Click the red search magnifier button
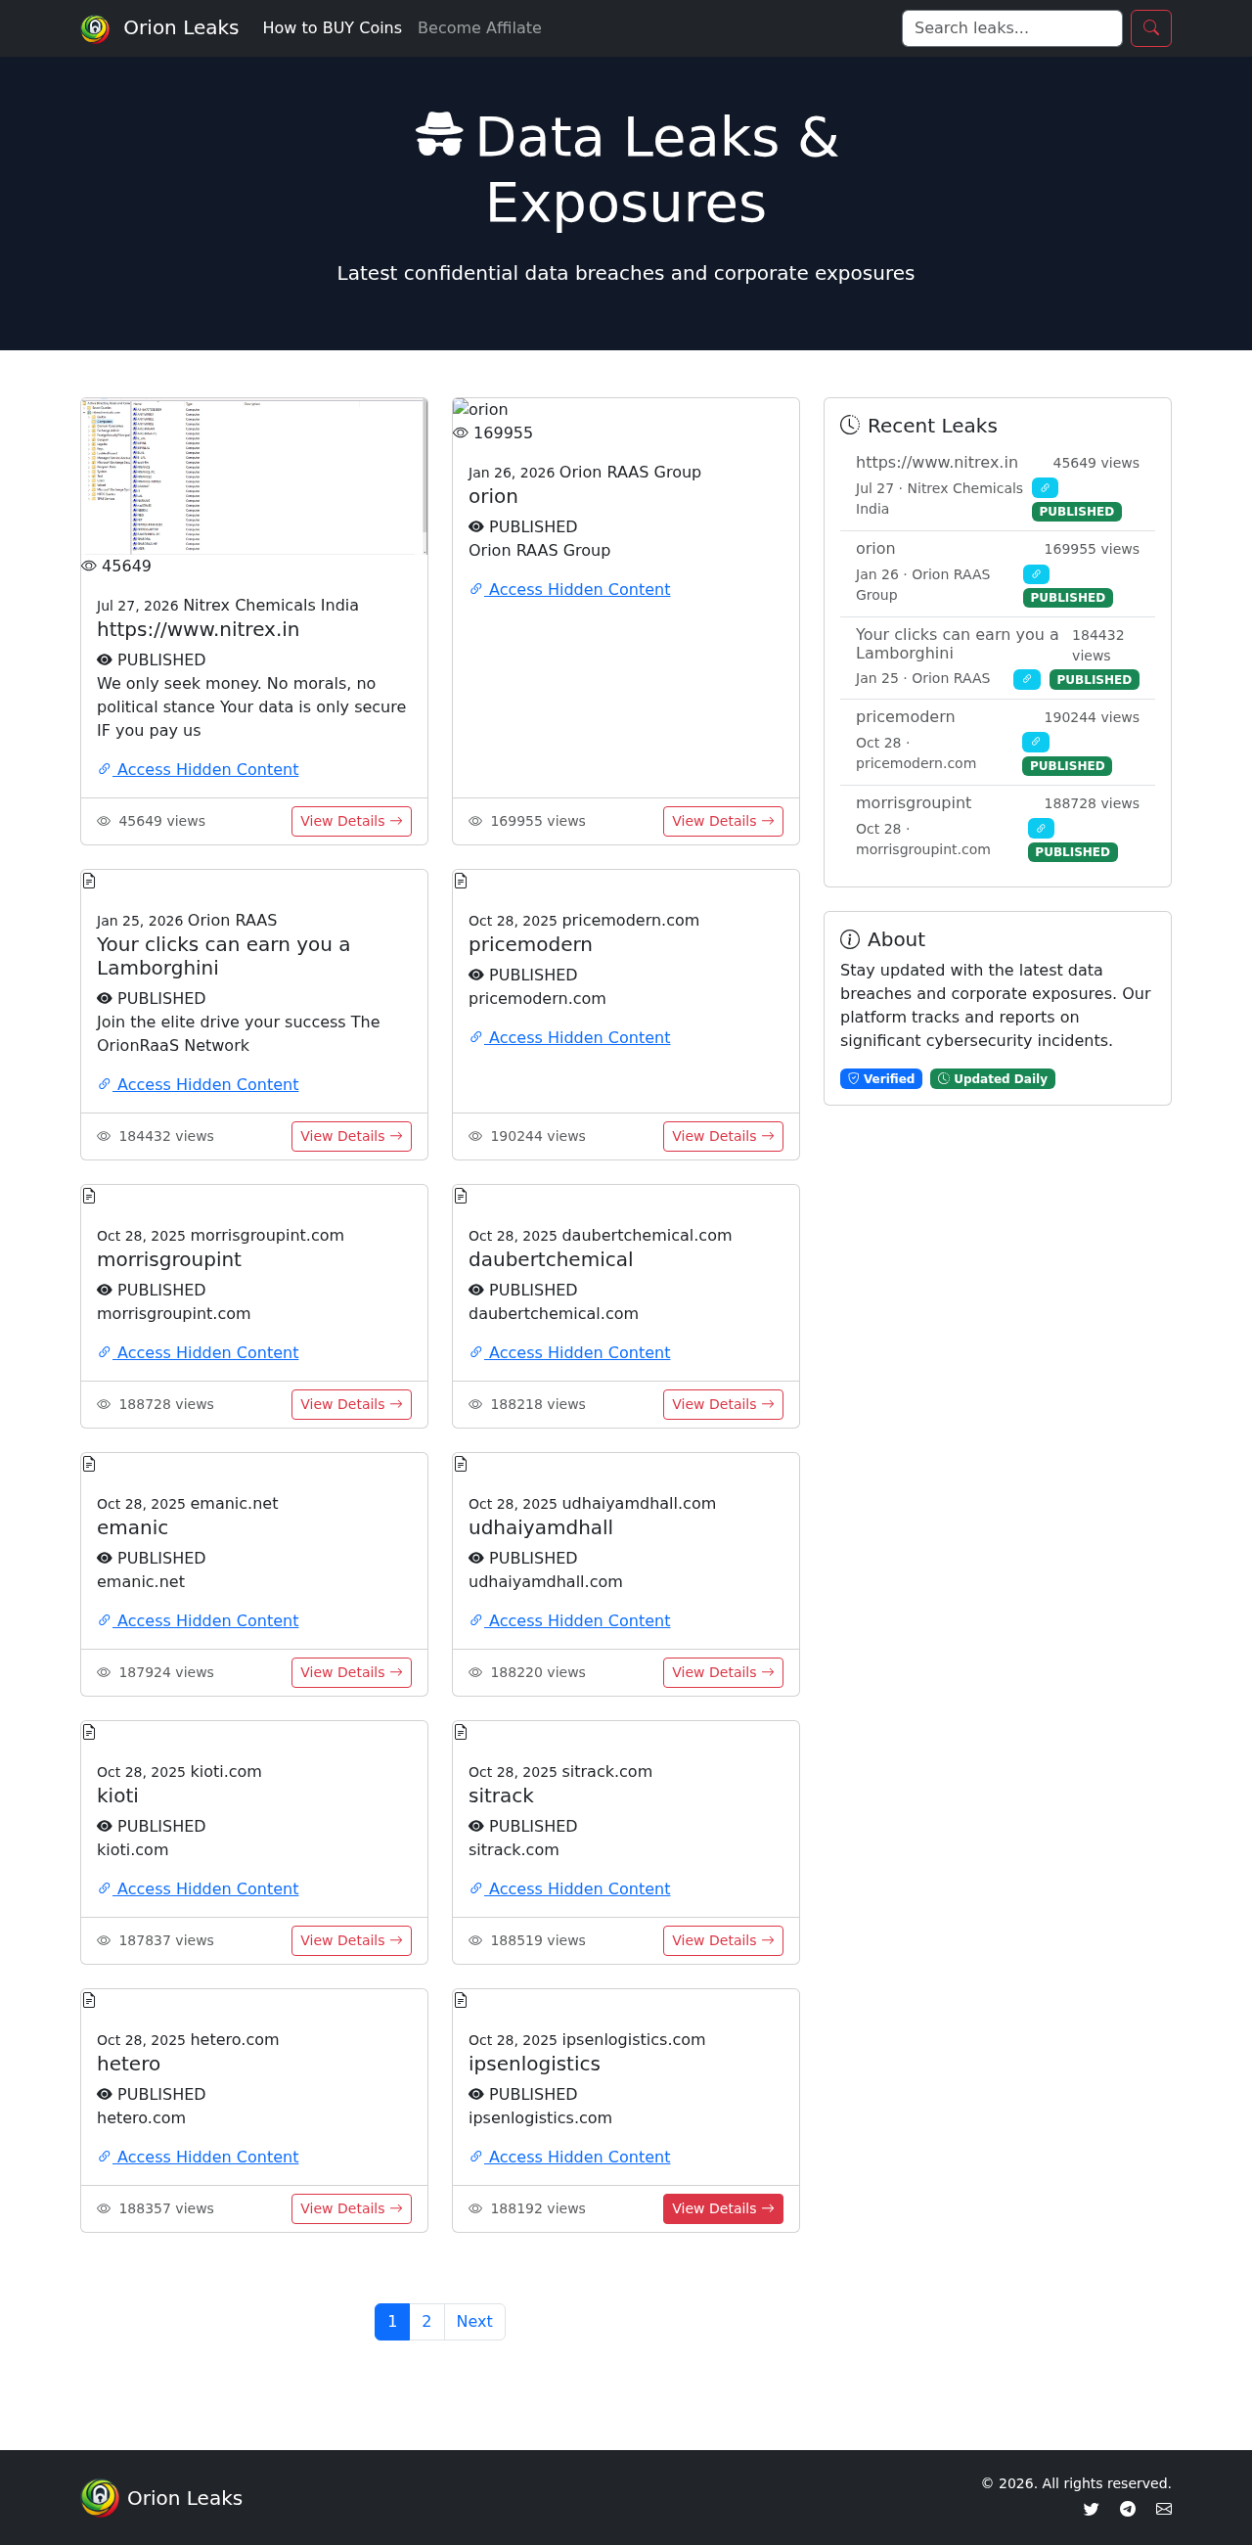Viewport: 1252px width, 2545px height. (x=1150, y=27)
